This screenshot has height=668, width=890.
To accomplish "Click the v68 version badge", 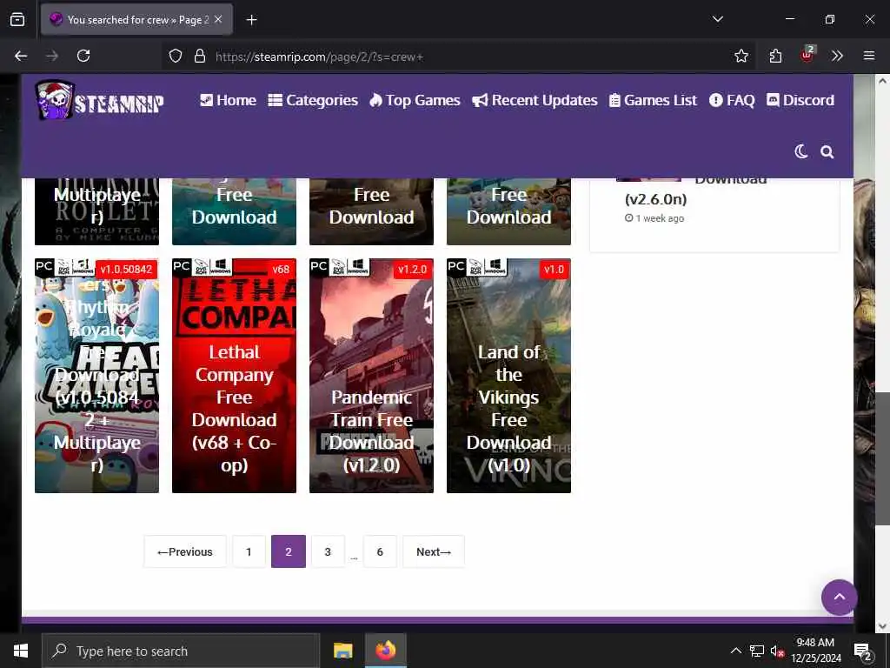I will pyautogui.click(x=281, y=270).
